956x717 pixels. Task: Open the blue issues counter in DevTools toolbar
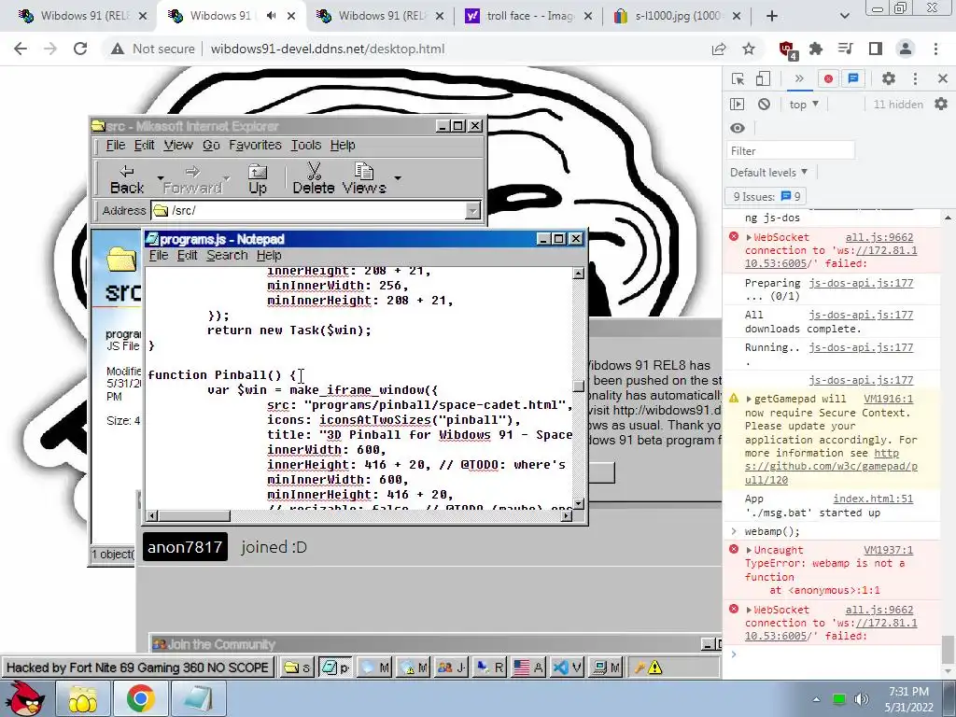pos(853,78)
